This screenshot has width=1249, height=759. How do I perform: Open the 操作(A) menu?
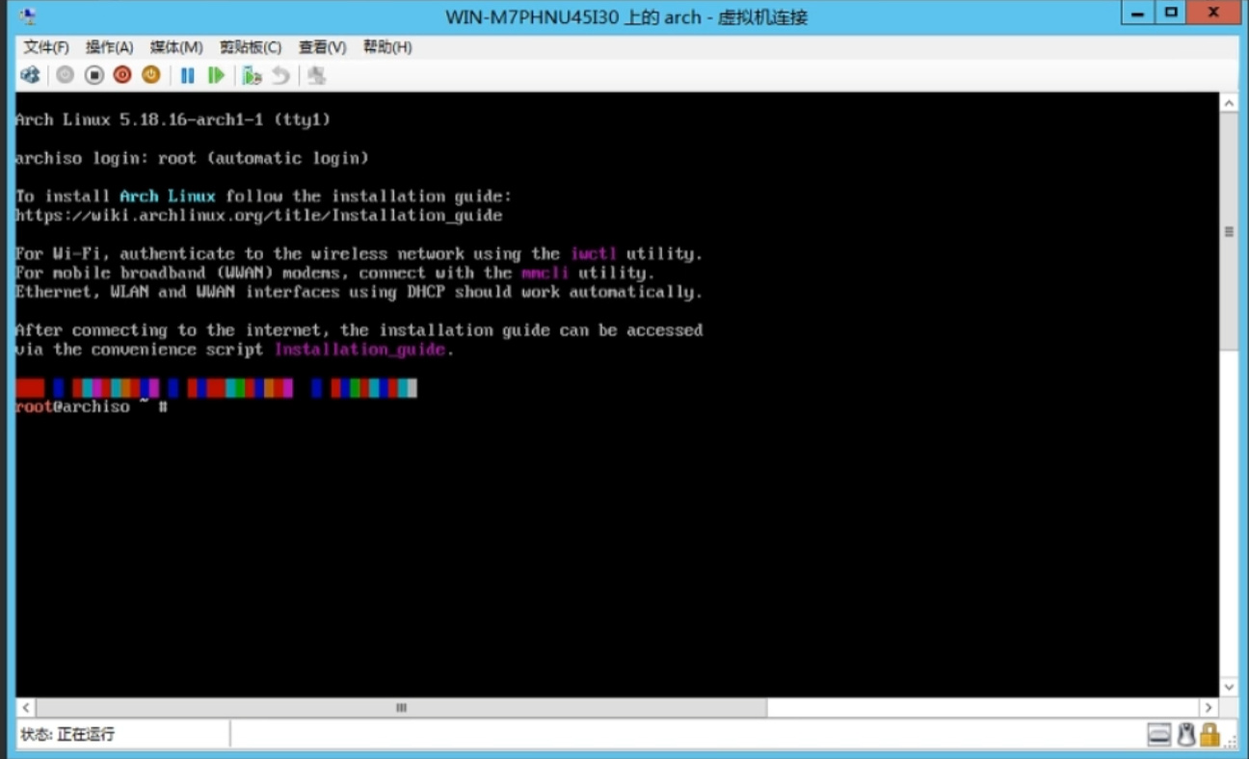(x=109, y=47)
